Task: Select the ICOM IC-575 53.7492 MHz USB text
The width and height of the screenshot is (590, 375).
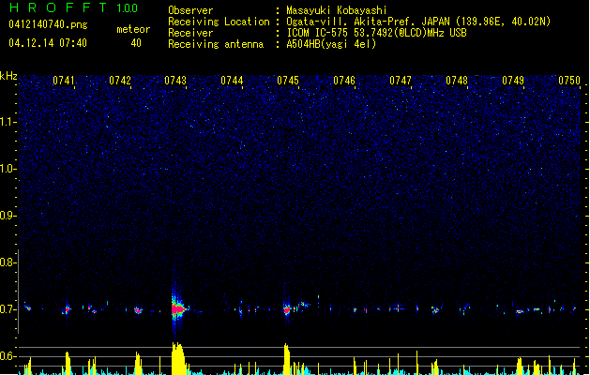Action: point(376,33)
